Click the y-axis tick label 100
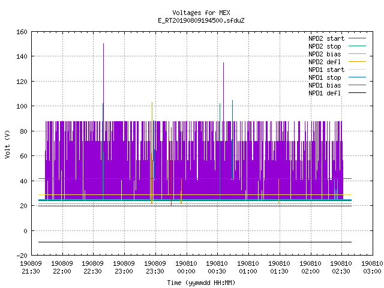The image size is (384, 288). click(22, 106)
